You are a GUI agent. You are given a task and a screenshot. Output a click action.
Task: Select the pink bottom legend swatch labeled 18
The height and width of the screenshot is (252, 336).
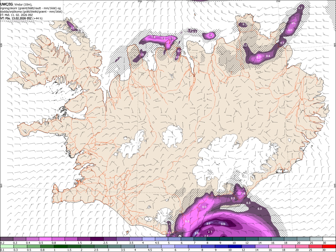pyautogui.click(x=288, y=246)
